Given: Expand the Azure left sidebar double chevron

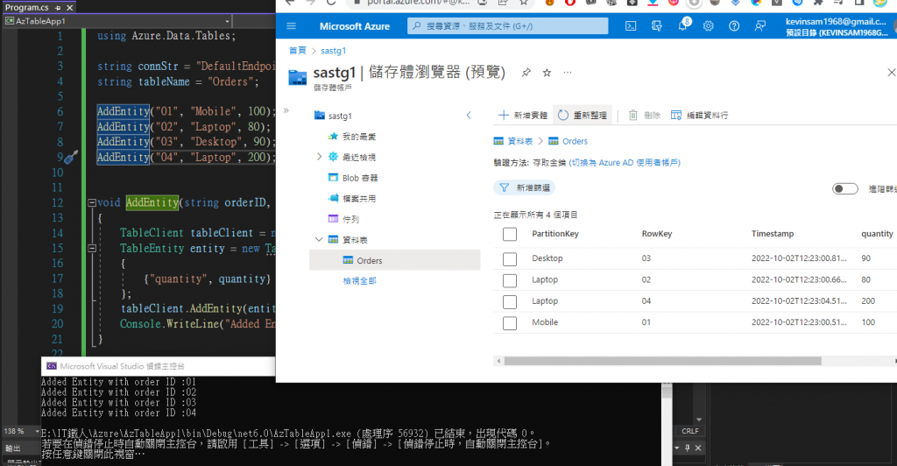Looking at the screenshot, I should pos(286,110).
